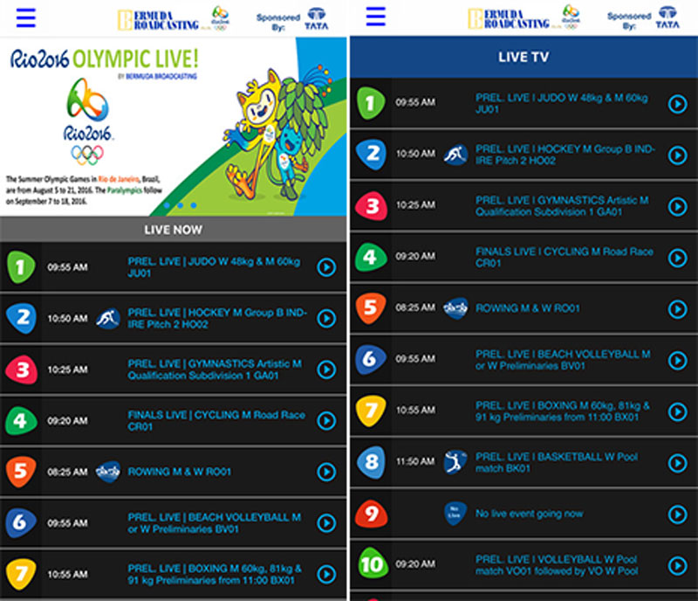Click the rowing sport icon in the Live TV list

coord(455,307)
